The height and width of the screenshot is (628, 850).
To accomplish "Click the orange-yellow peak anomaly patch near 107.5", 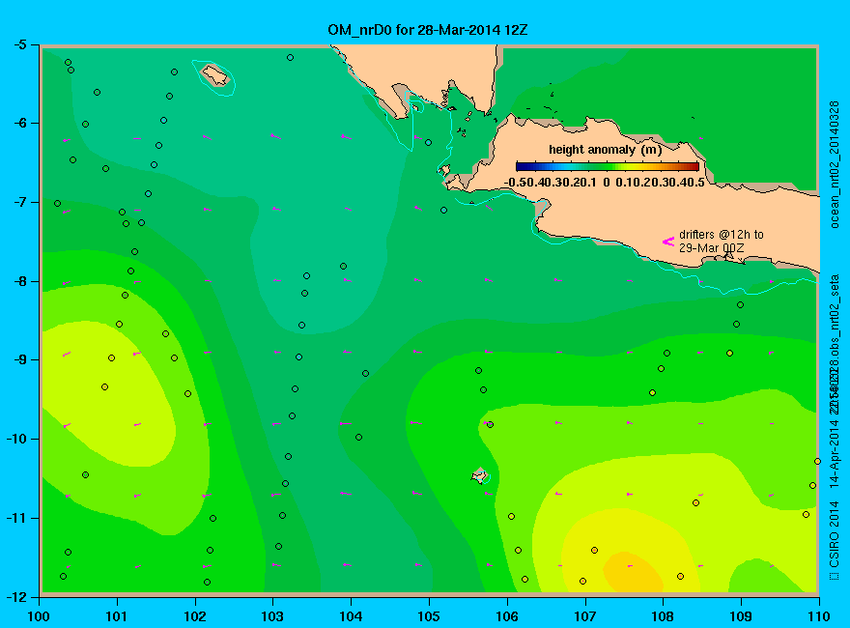I will click(x=633, y=574).
